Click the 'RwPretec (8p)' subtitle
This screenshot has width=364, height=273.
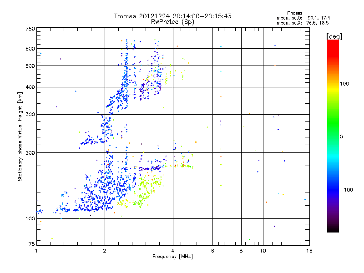tap(172, 22)
